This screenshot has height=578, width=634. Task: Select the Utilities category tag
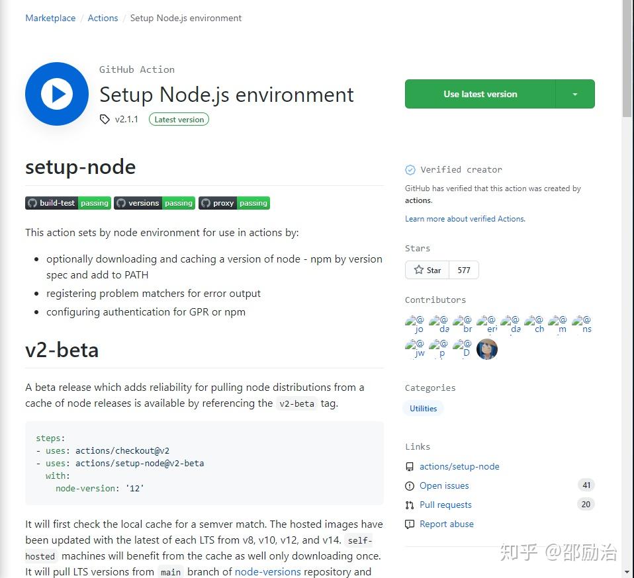coord(423,408)
